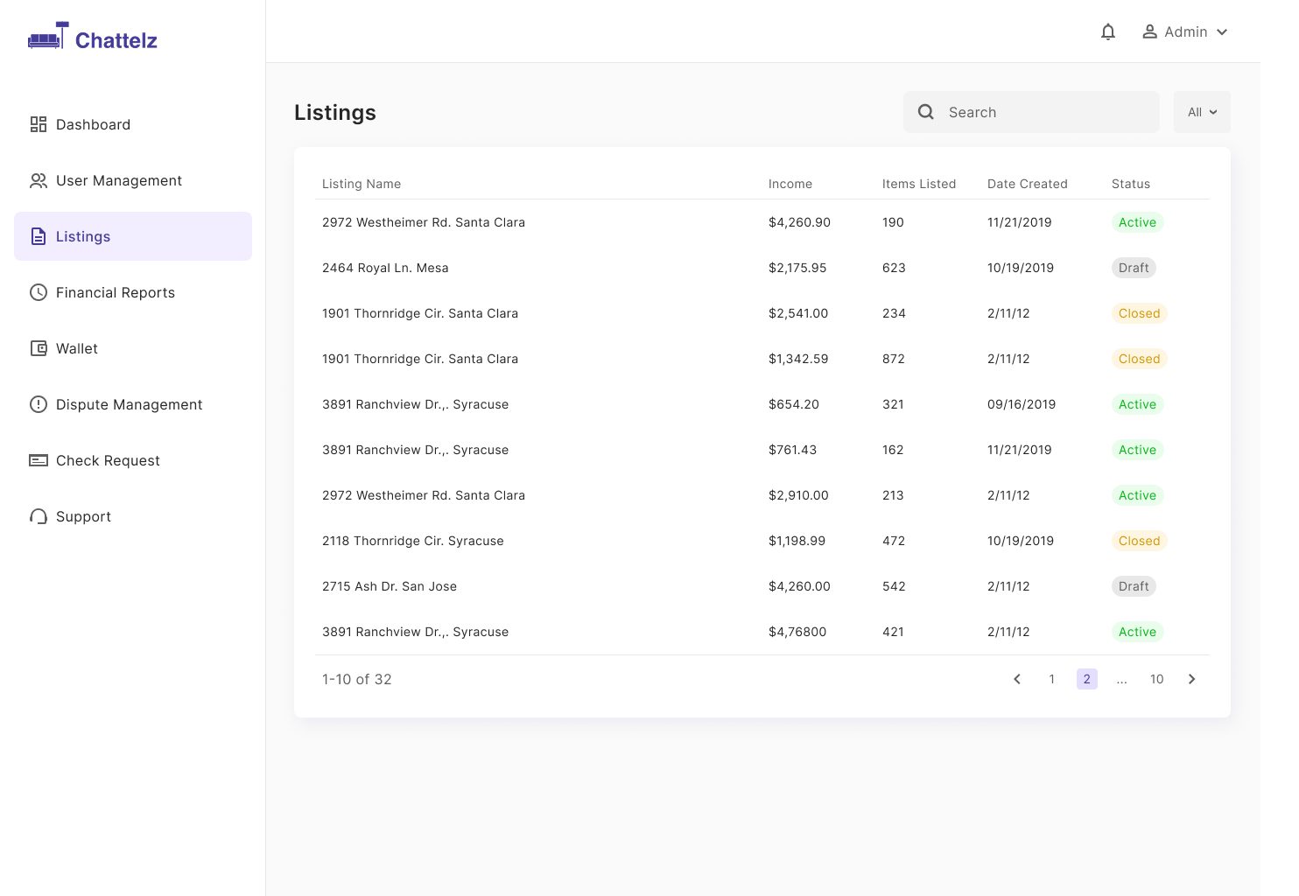The width and height of the screenshot is (1299, 896).
Task: Click the Financial Reports clock icon
Action: 39,292
